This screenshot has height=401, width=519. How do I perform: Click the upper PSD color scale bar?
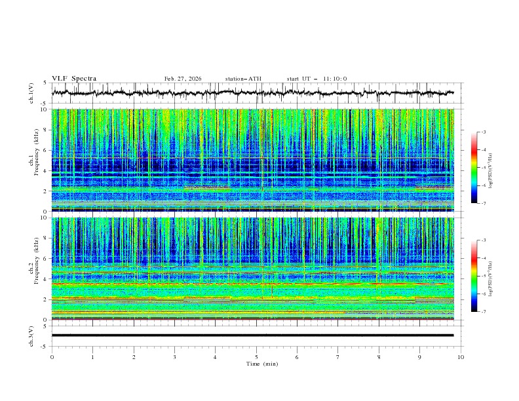click(474, 168)
